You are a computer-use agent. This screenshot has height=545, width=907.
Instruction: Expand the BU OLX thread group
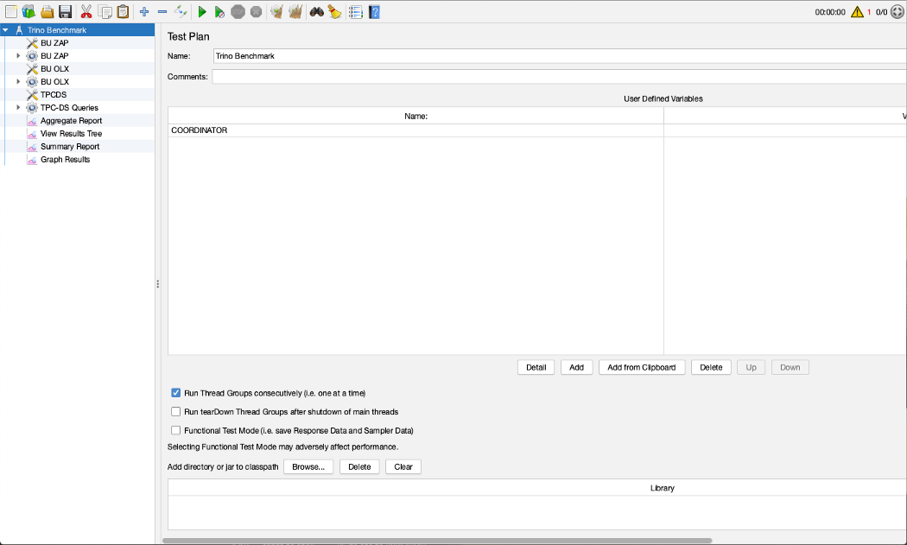(x=18, y=81)
